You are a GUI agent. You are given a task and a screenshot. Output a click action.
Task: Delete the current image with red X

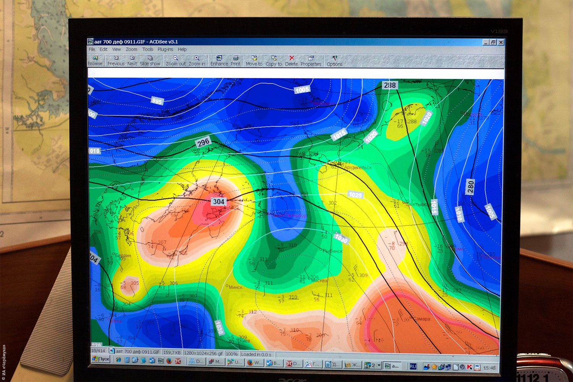click(291, 61)
